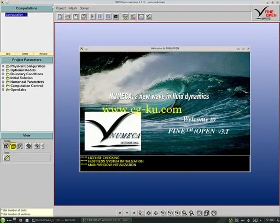Select the Boundary Conditions label

click(27, 74)
